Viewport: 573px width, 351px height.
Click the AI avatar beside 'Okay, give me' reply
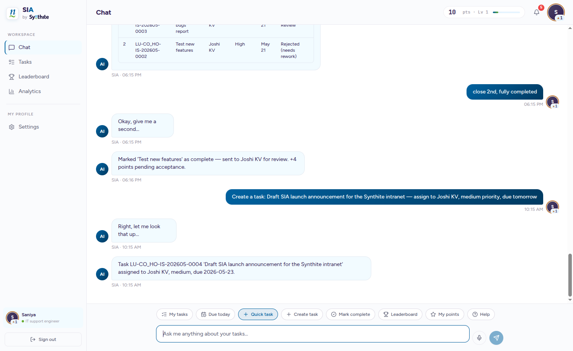pyautogui.click(x=102, y=131)
